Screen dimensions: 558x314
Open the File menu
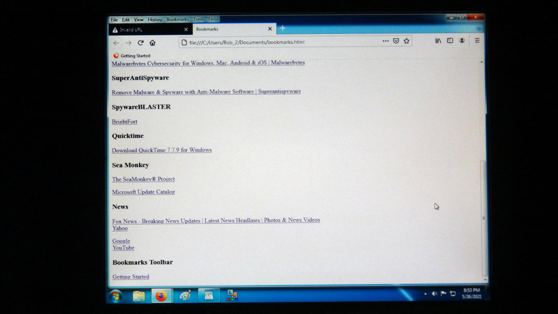tap(114, 20)
